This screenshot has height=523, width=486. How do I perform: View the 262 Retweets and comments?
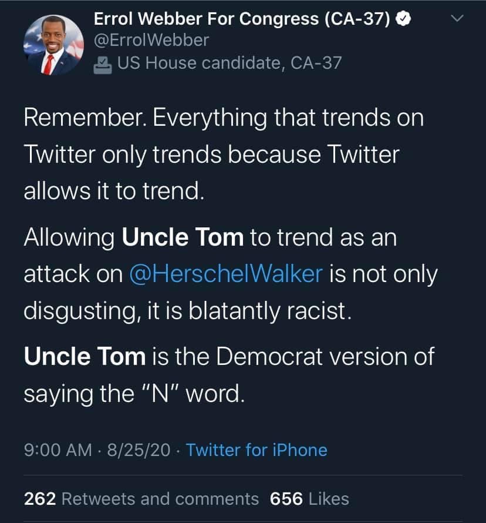coord(141,499)
